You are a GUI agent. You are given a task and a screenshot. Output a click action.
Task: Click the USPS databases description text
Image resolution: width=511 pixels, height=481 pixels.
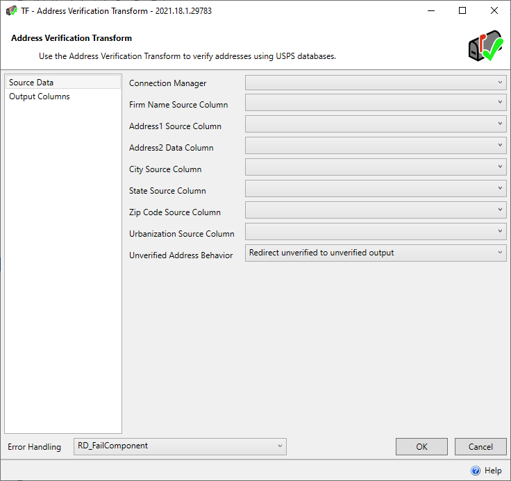point(187,56)
